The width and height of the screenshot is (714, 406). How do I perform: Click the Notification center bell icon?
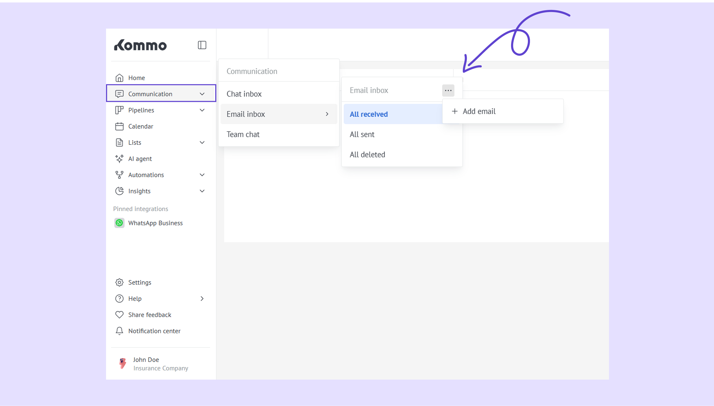pyautogui.click(x=119, y=331)
